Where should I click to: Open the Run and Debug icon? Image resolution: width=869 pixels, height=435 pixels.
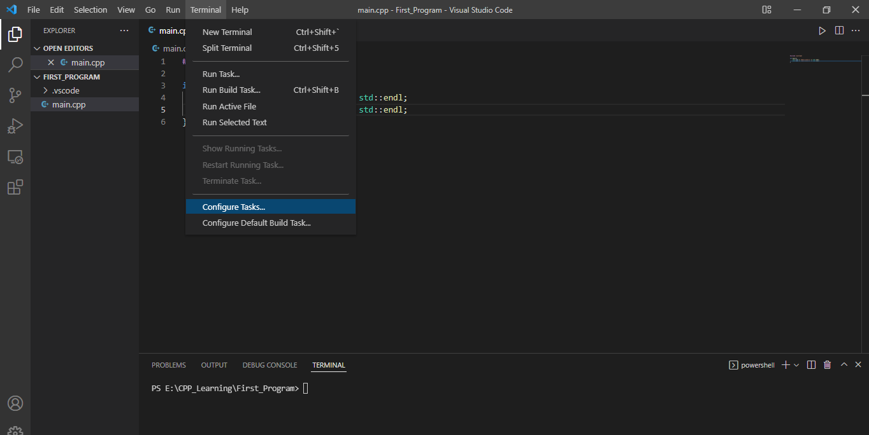click(15, 126)
